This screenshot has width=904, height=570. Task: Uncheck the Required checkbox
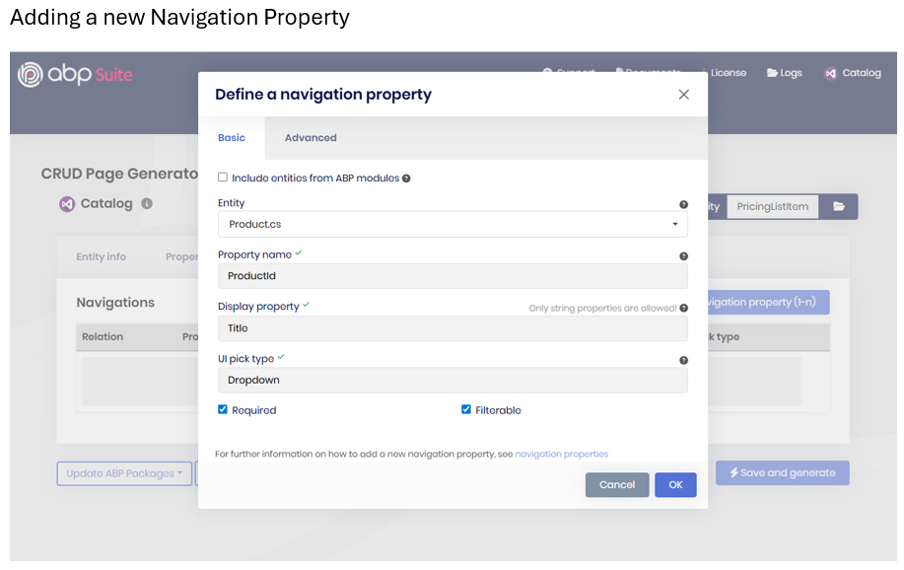click(223, 409)
